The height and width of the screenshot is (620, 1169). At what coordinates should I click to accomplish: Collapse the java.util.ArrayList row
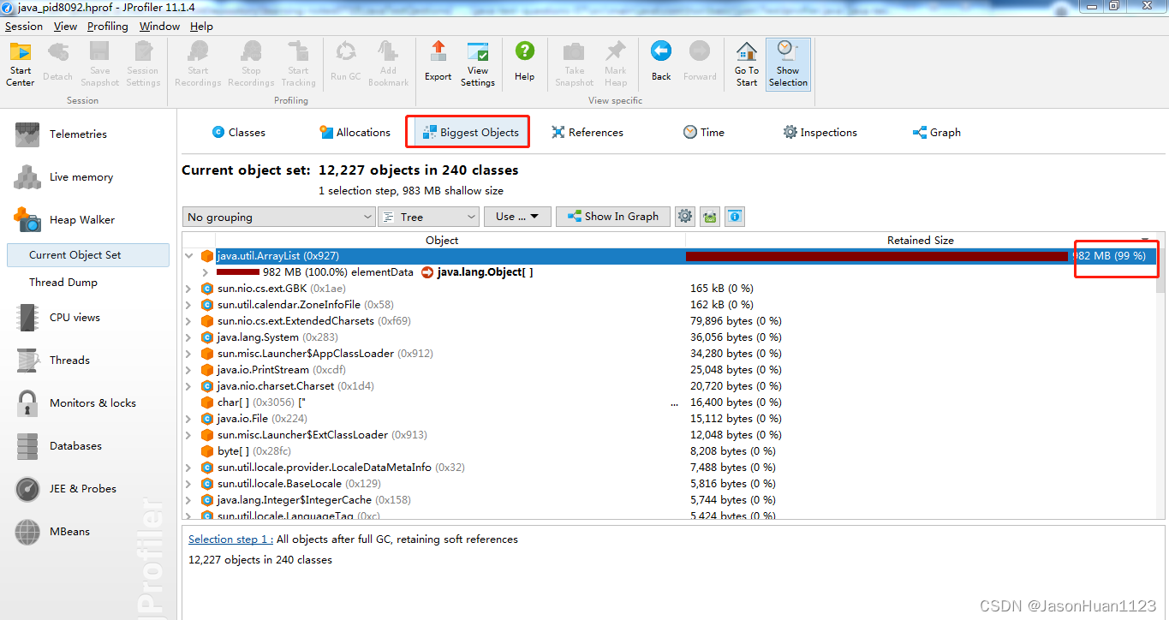188,256
